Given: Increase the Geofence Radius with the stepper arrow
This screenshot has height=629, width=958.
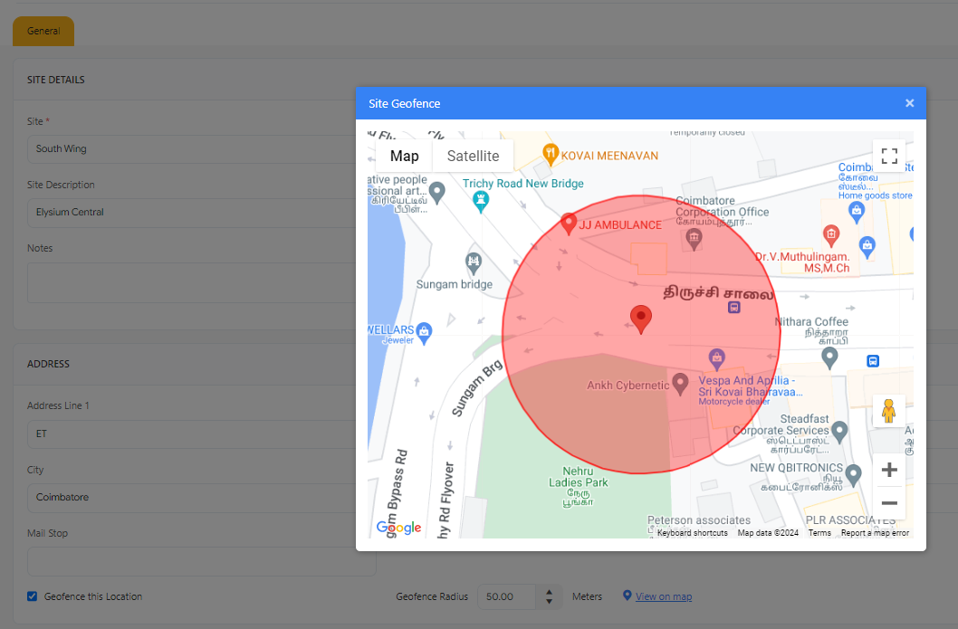Looking at the screenshot, I should click(x=549, y=592).
